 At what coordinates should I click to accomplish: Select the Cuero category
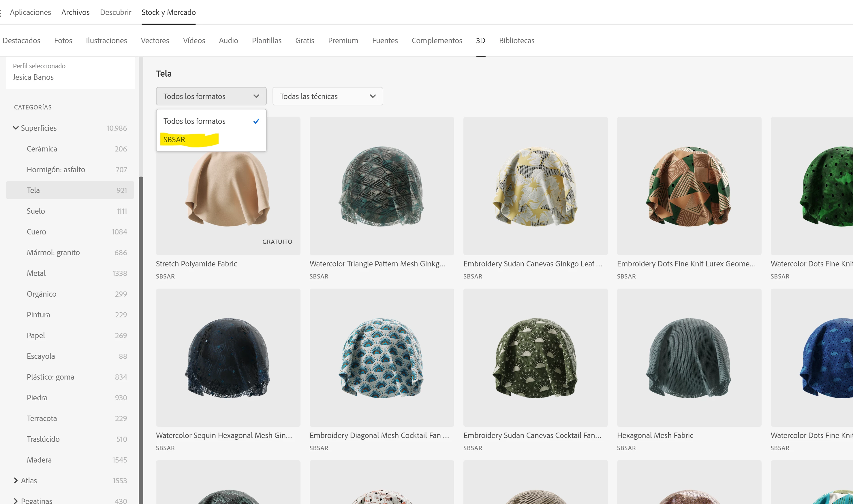tap(36, 232)
